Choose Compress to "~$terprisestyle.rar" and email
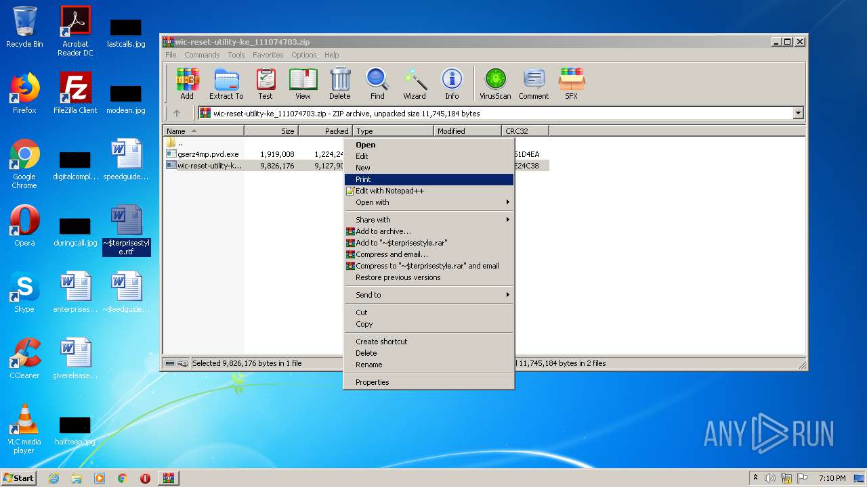Image resolution: width=867 pixels, height=487 pixels. pyautogui.click(x=429, y=266)
